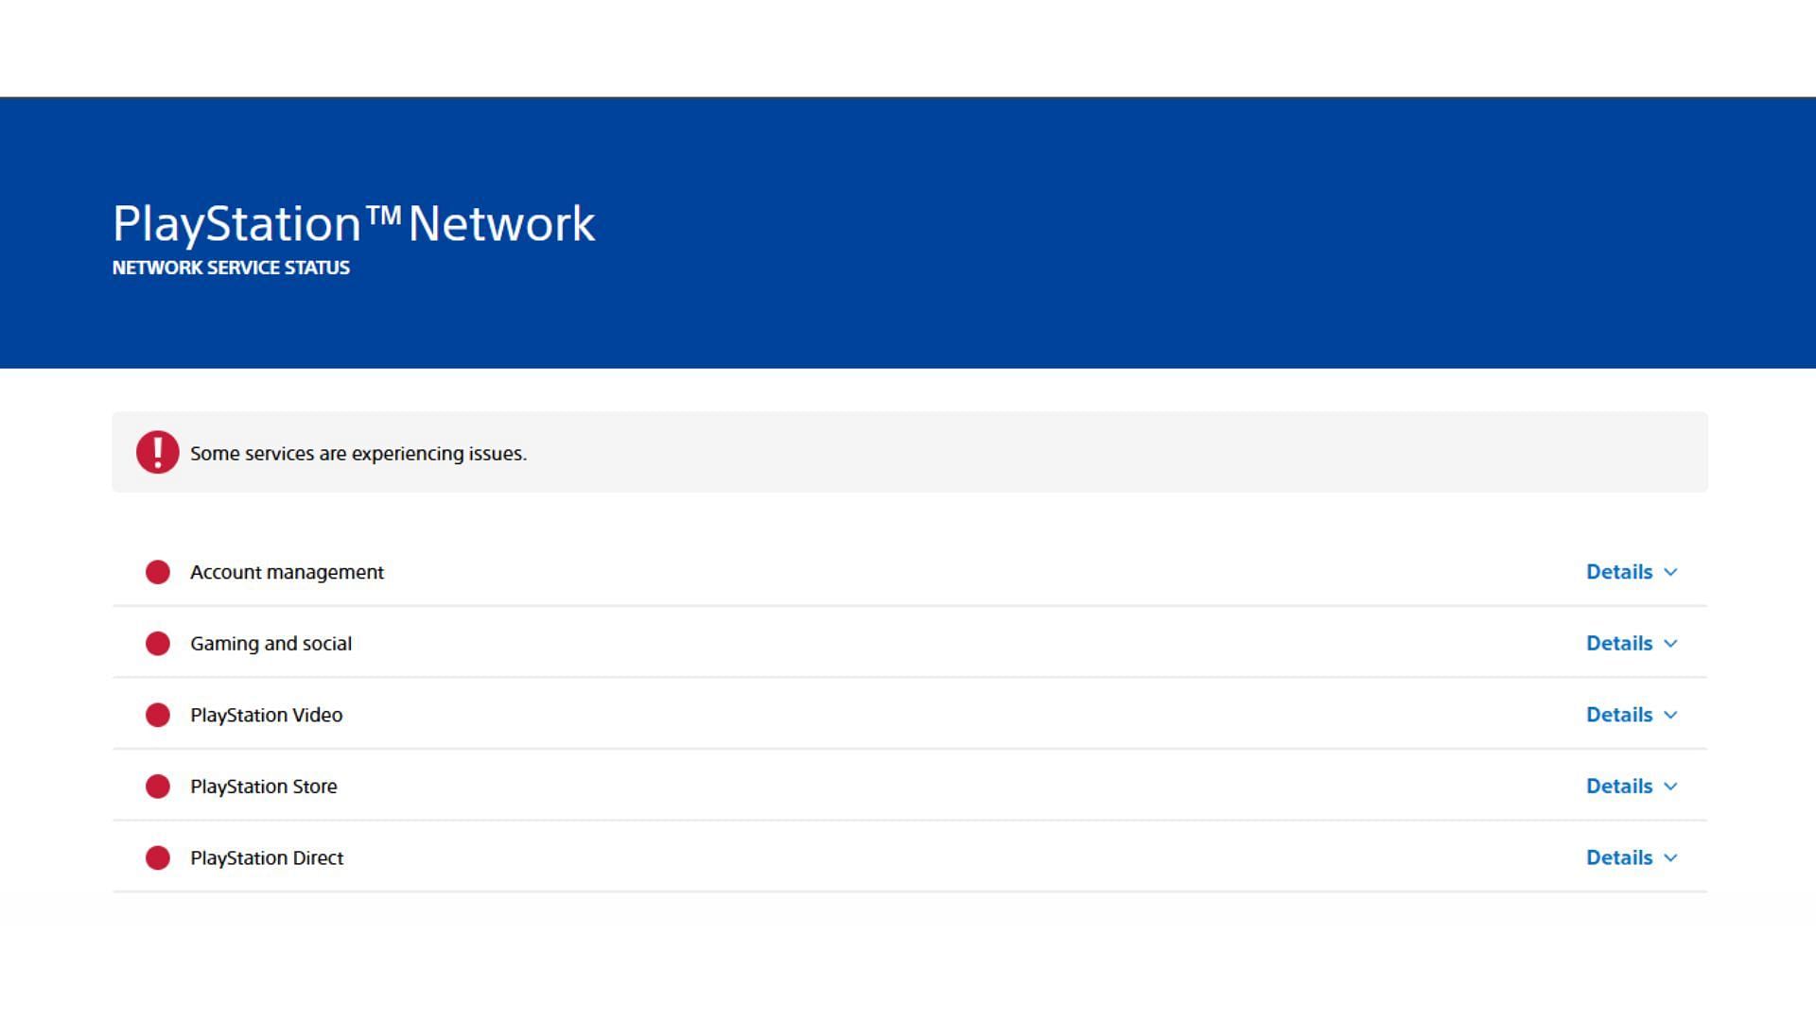Select the Account management service label
1816x1021 pixels.
287,573
